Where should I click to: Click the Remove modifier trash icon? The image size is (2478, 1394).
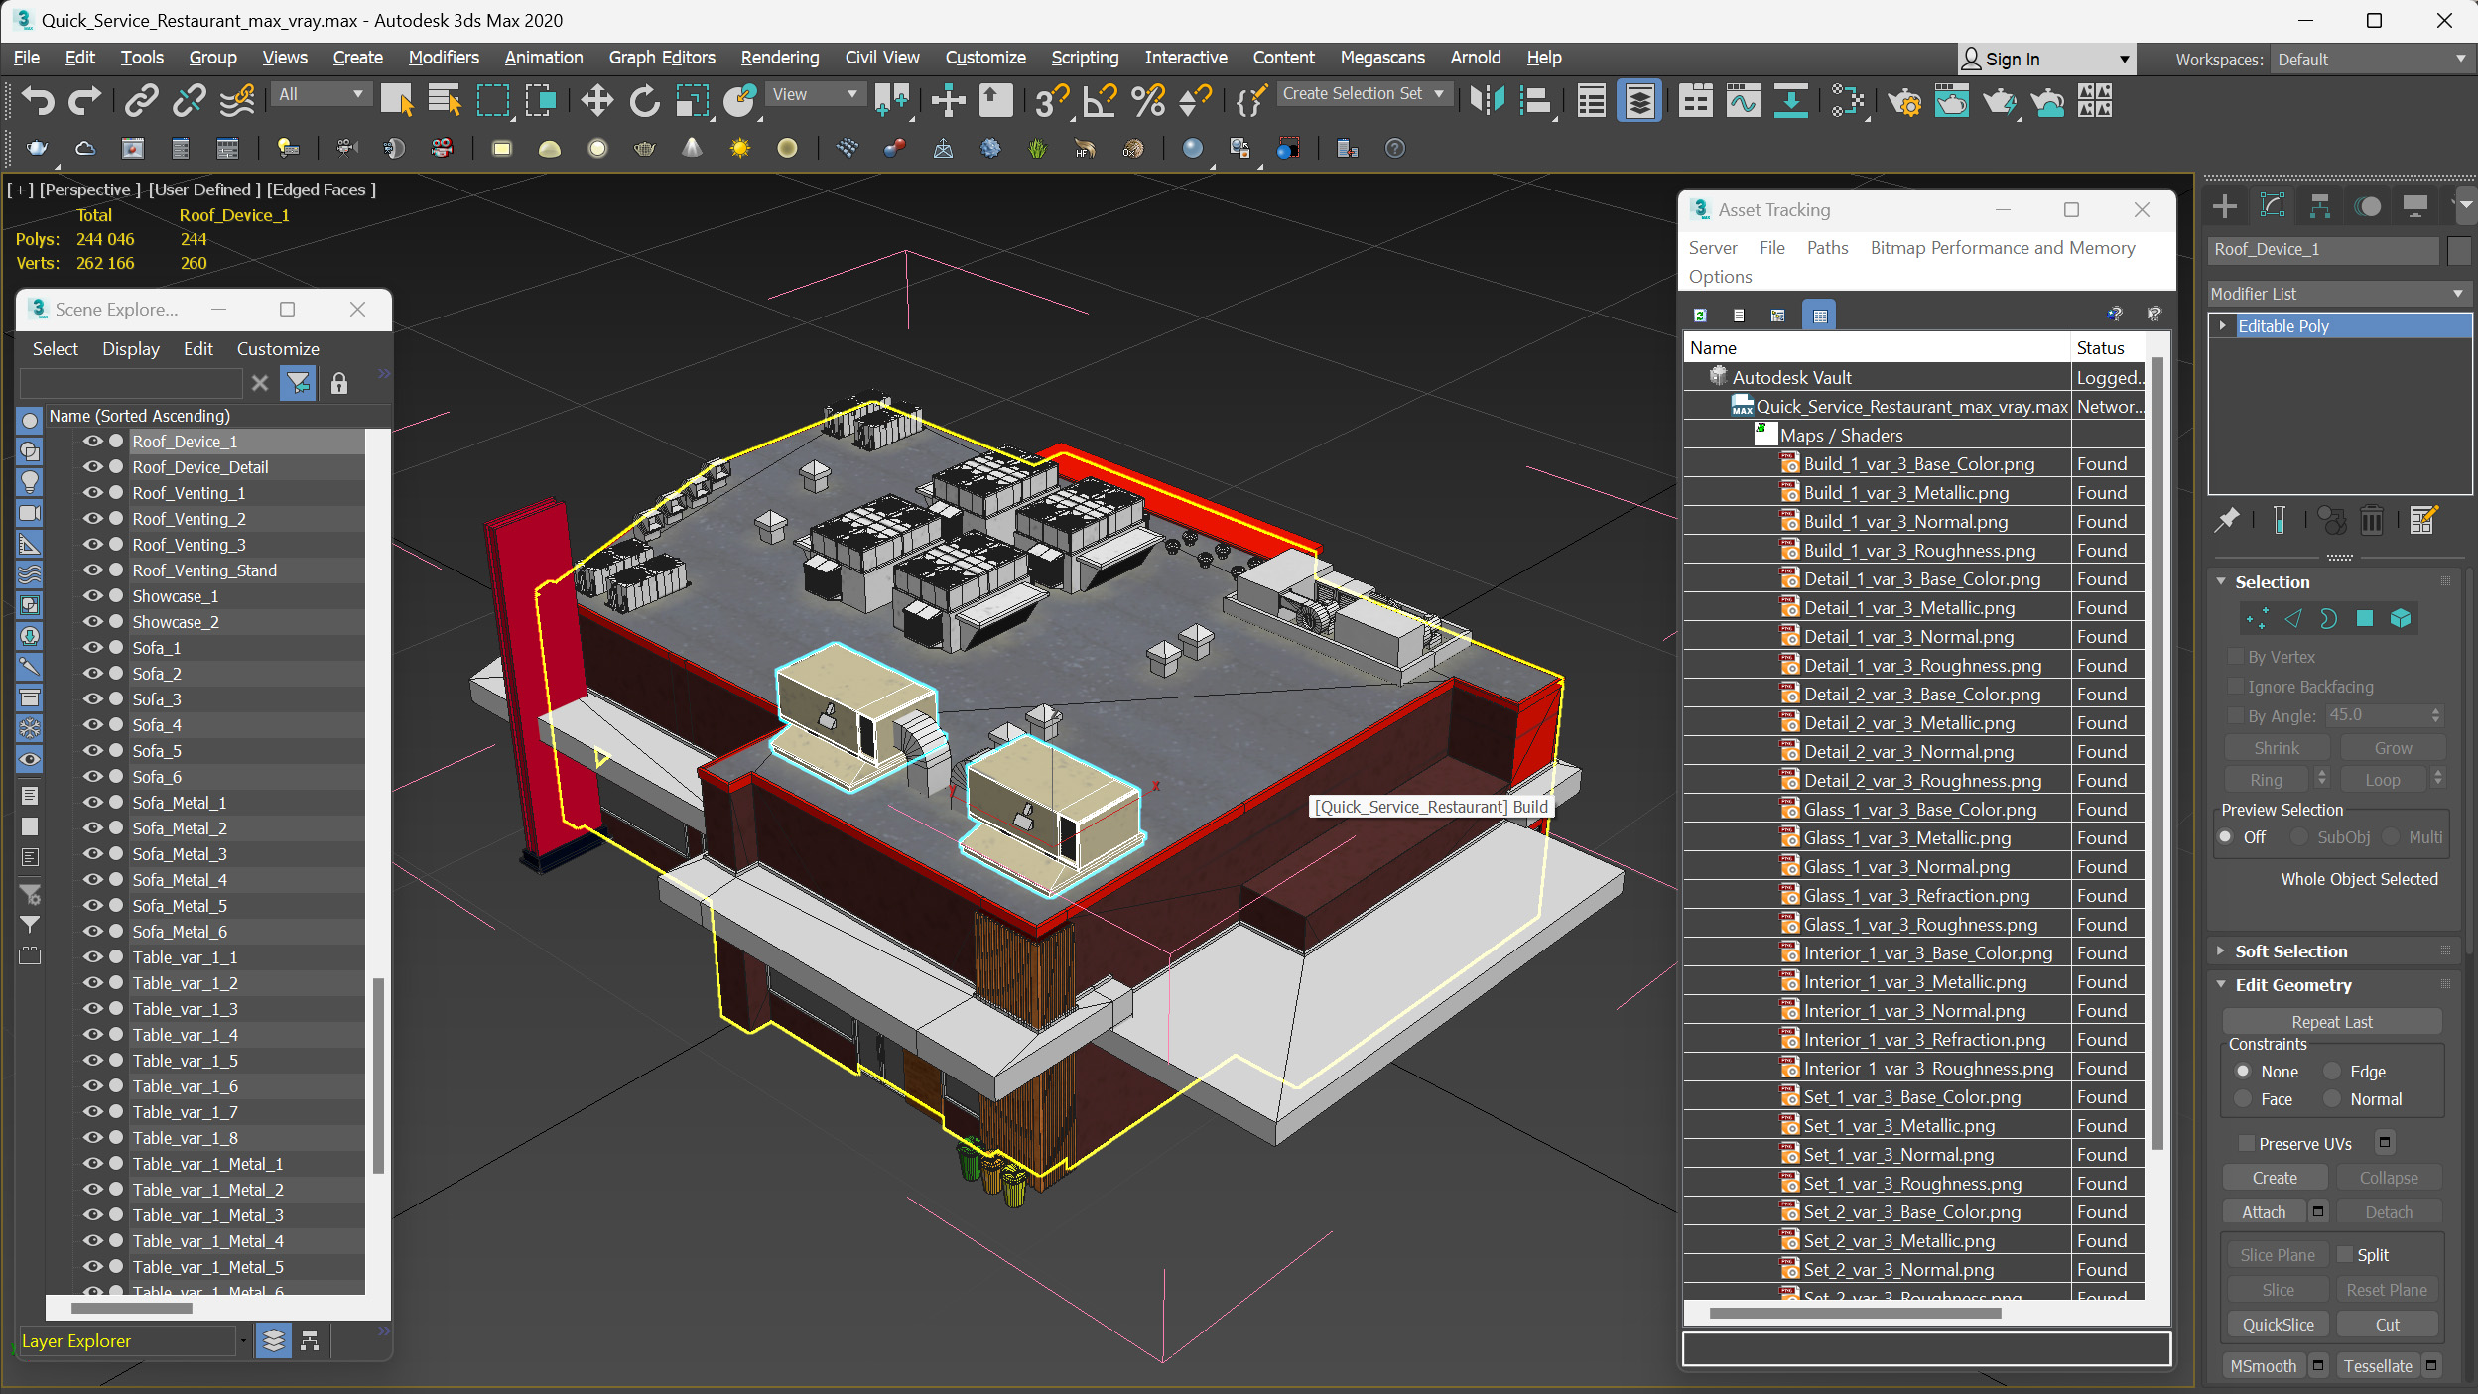tap(2372, 520)
